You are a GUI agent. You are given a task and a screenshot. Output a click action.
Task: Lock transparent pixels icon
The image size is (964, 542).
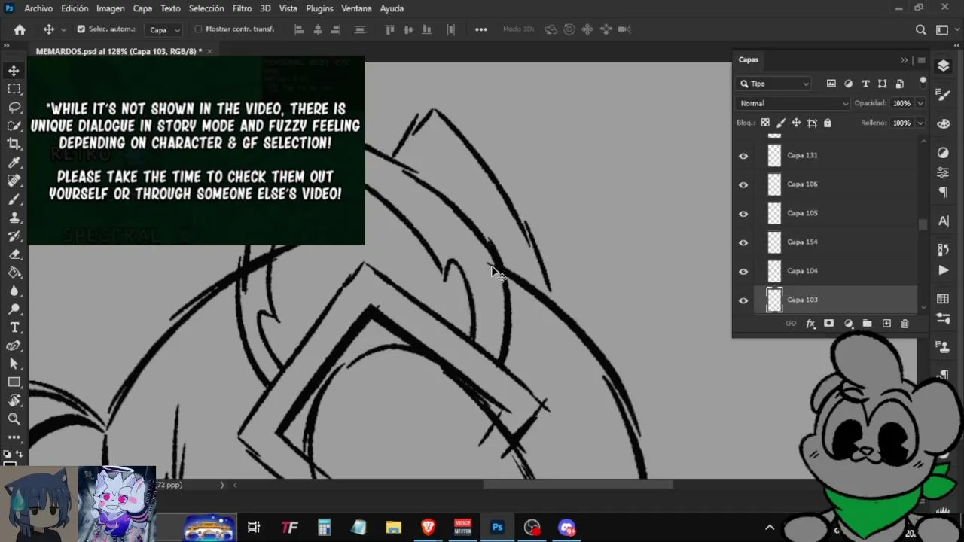(765, 123)
